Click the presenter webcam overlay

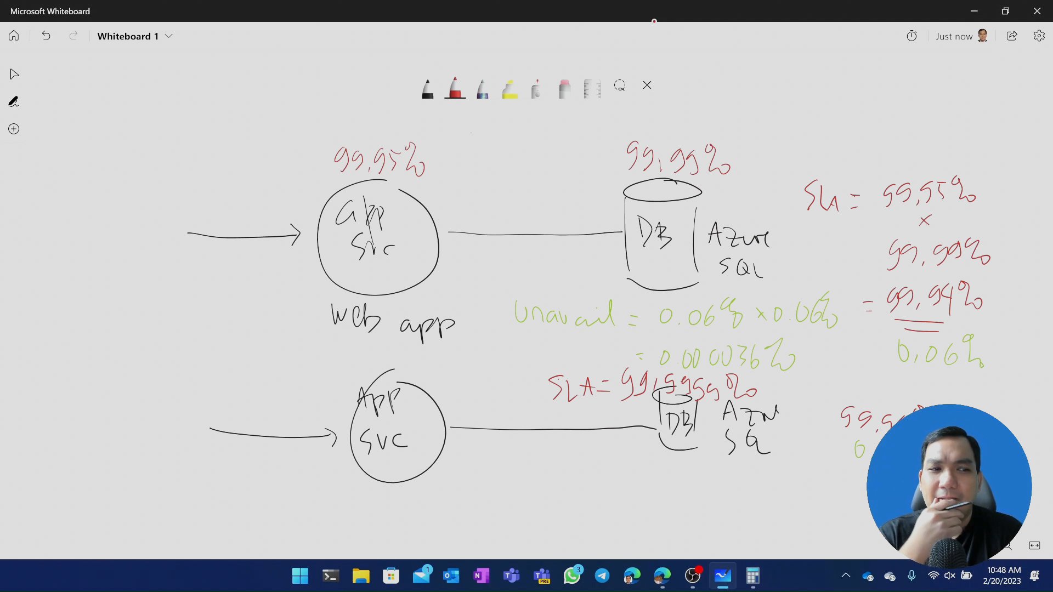coord(949,486)
